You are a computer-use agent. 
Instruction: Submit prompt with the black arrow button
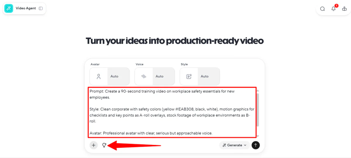[x=256, y=145]
